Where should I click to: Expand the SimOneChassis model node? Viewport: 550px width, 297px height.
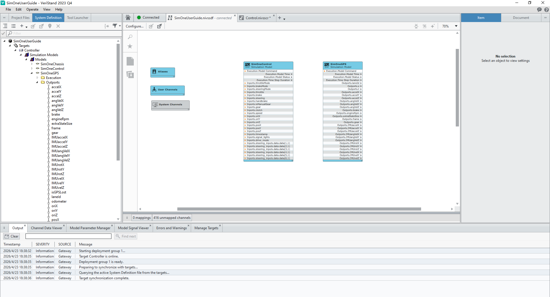tap(32, 64)
